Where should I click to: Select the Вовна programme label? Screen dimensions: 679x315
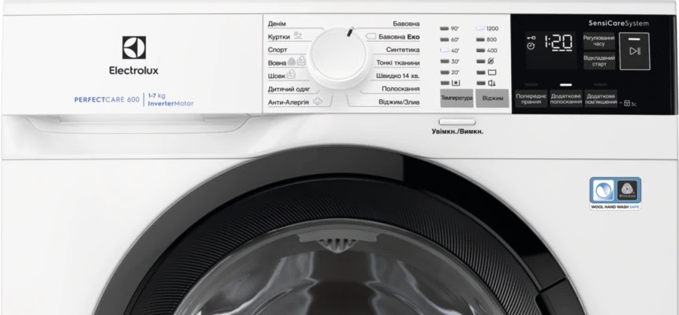[277, 63]
